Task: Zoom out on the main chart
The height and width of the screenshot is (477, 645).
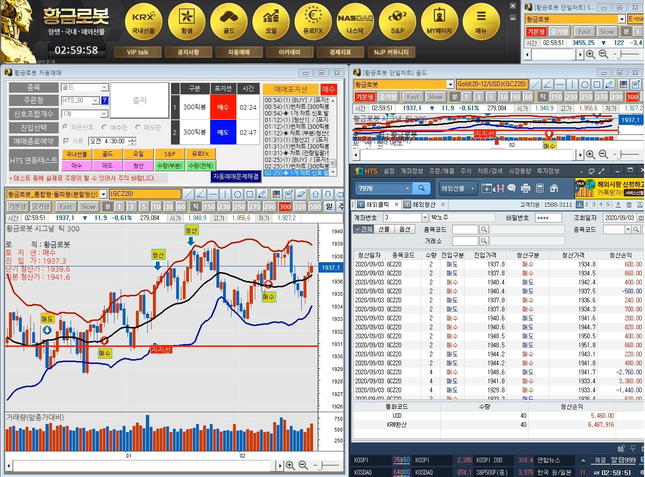Action: pyautogui.click(x=303, y=466)
